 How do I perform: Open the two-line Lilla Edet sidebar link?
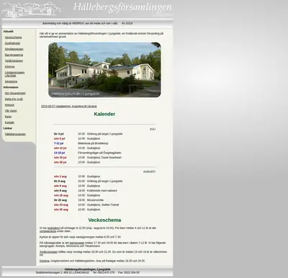click(x=14, y=74)
